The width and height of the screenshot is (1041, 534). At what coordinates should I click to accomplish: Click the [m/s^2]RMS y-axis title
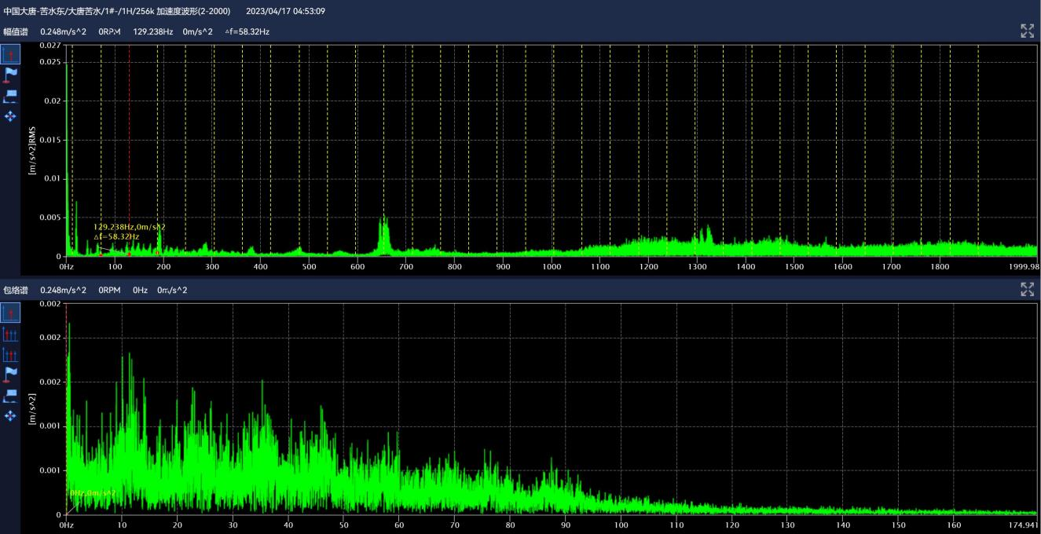point(31,150)
